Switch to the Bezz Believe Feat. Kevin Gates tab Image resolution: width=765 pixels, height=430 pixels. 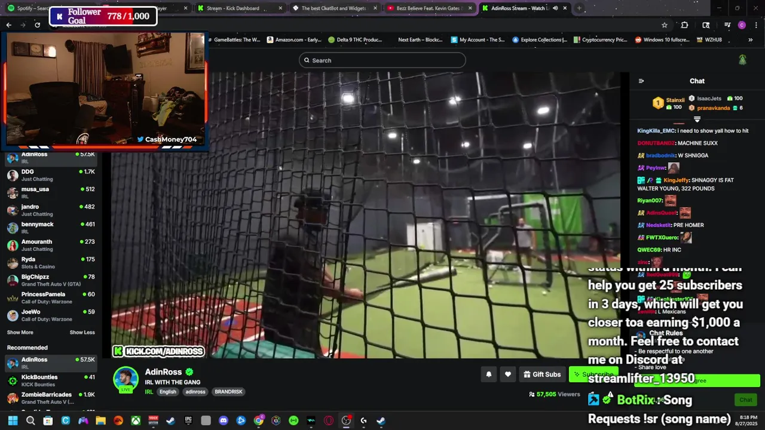pos(429,8)
